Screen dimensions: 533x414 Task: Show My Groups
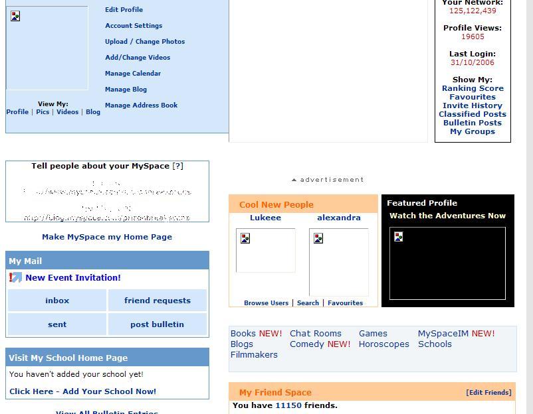[473, 131]
